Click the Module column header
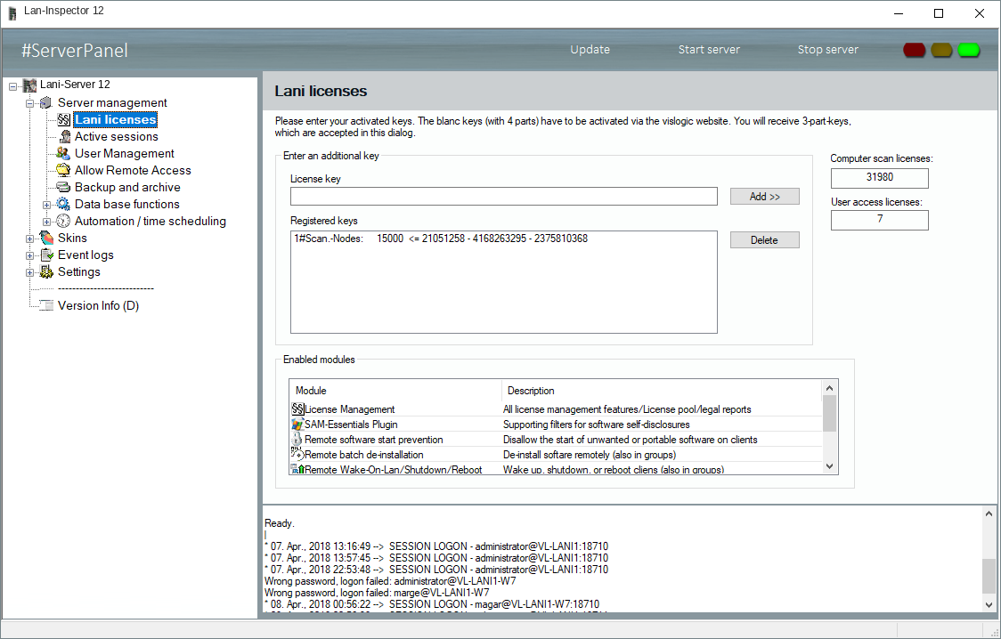Screen dimensions: 1001x639 pos(395,391)
